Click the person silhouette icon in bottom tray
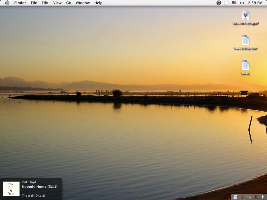 (256, 197)
